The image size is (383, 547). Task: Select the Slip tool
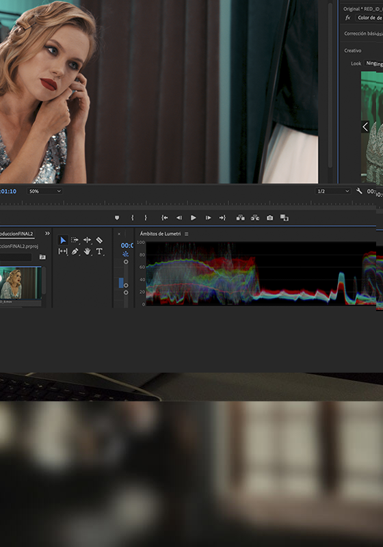[63, 251]
